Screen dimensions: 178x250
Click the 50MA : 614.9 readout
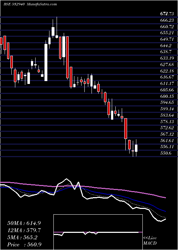click(23, 223)
